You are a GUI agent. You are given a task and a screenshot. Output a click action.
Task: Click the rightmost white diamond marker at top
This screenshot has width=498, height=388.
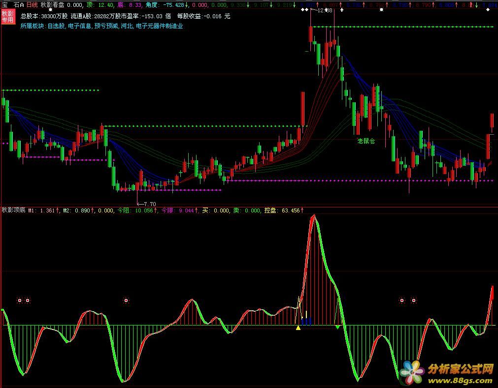[x=488, y=10]
